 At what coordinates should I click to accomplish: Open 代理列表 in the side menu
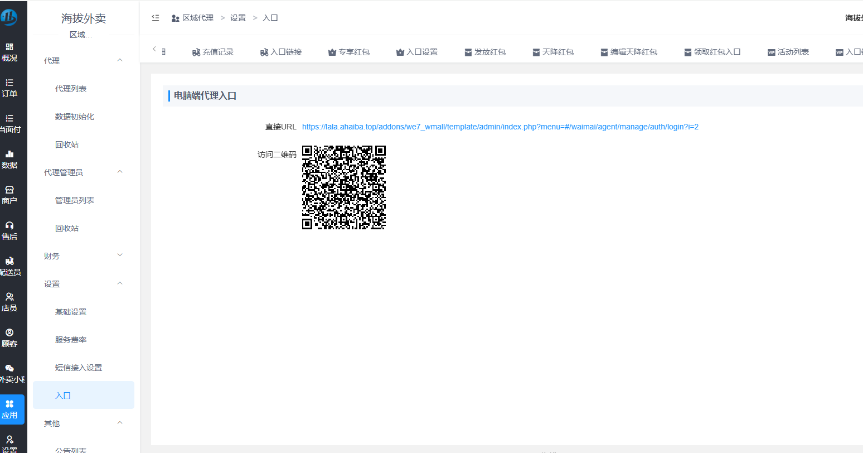pyautogui.click(x=71, y=89)
